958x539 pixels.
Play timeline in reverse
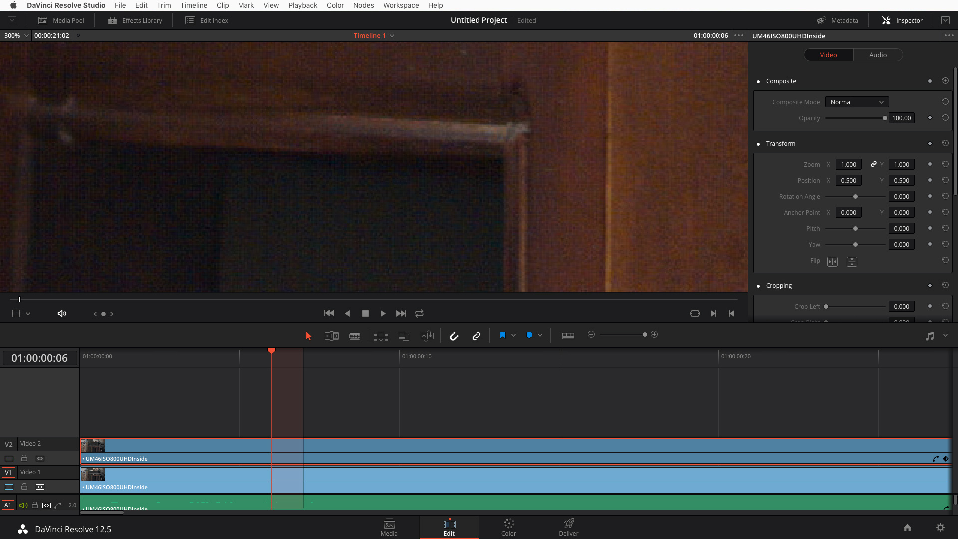pos(347,313)
